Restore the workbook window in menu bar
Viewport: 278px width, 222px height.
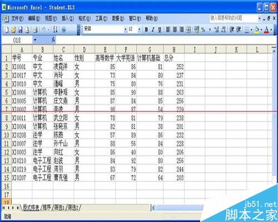click(x=269, y=18)
